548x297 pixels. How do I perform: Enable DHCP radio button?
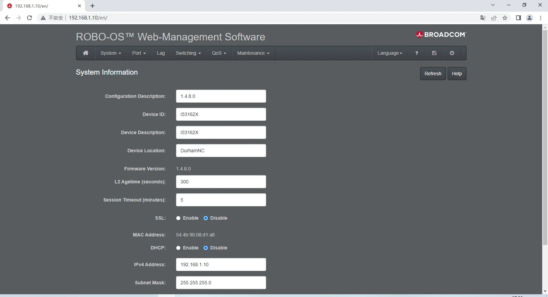pyautogui.click(x=178, y=248)
